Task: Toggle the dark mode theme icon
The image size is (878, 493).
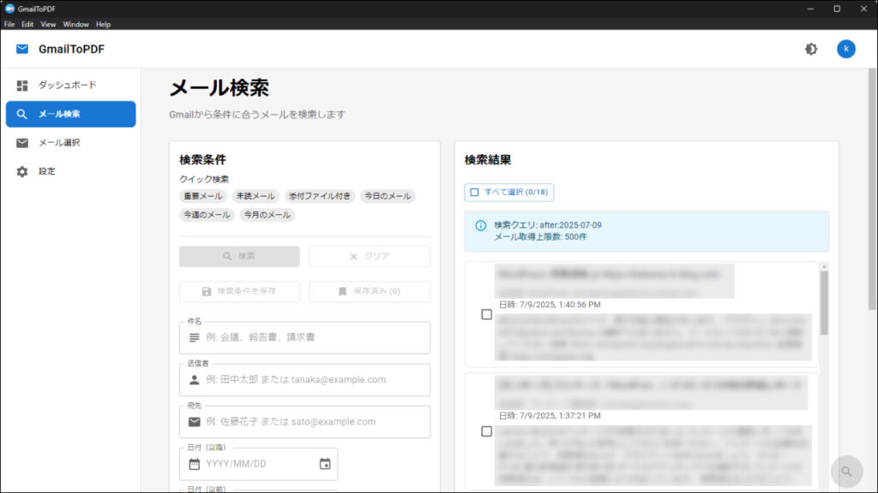Action: (811, 49)
